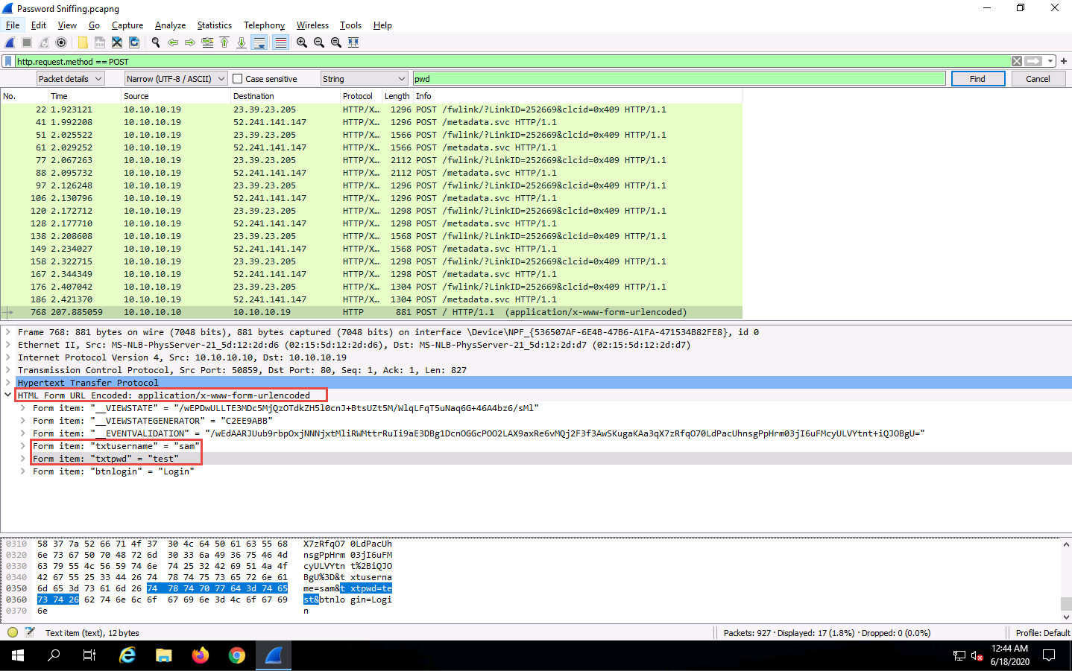Viewport: 1072px width, 671px height.
Task: Expand the txtpwd form item
Action: pyautogui.click(x=22, y=459)
